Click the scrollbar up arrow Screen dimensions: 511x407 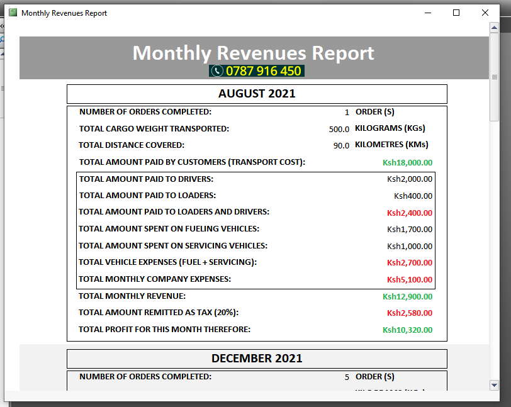[x=494, y=28]
